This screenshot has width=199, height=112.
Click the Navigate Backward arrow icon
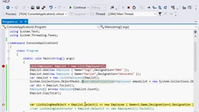tap(8, 7)
